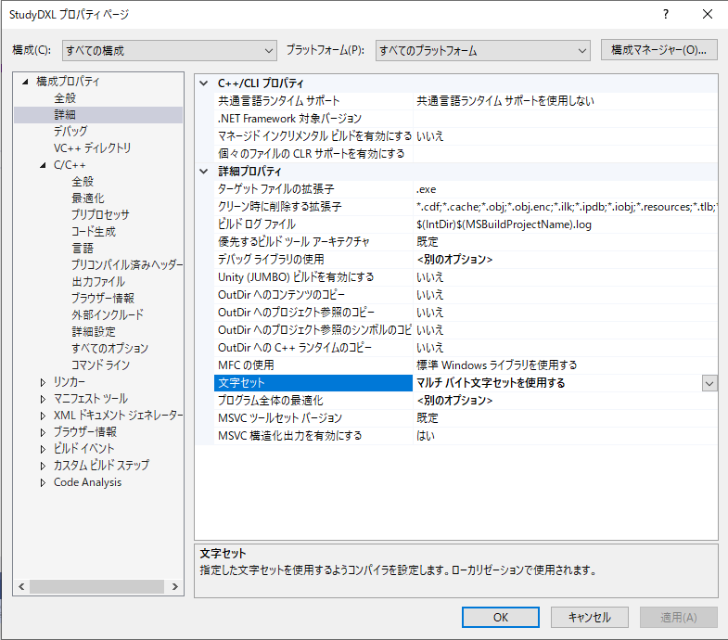Click the 構成マネージャー button

[658, 50]
